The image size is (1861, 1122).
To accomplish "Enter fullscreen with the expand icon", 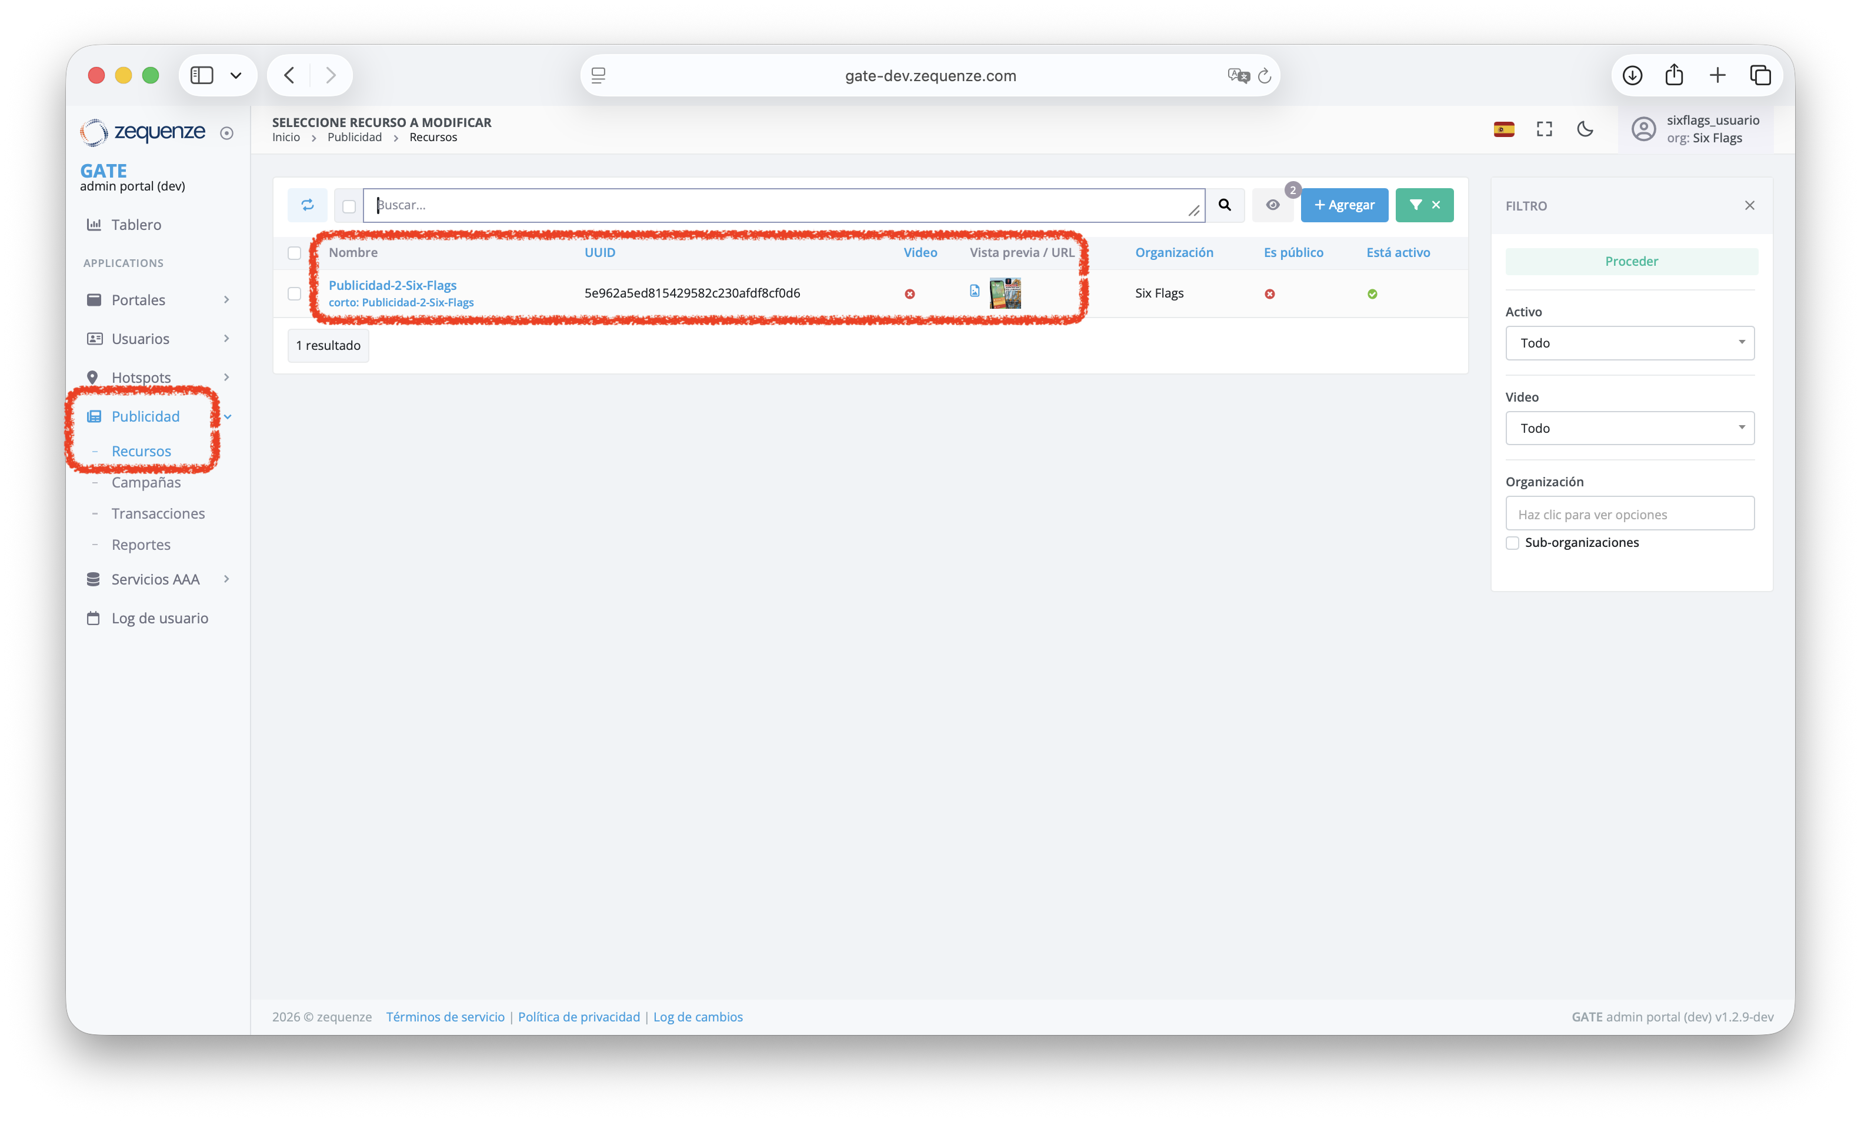I will tap(1544, 129).
